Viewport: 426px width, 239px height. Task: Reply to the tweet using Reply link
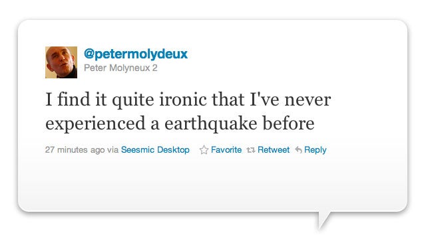coord(315,150)
